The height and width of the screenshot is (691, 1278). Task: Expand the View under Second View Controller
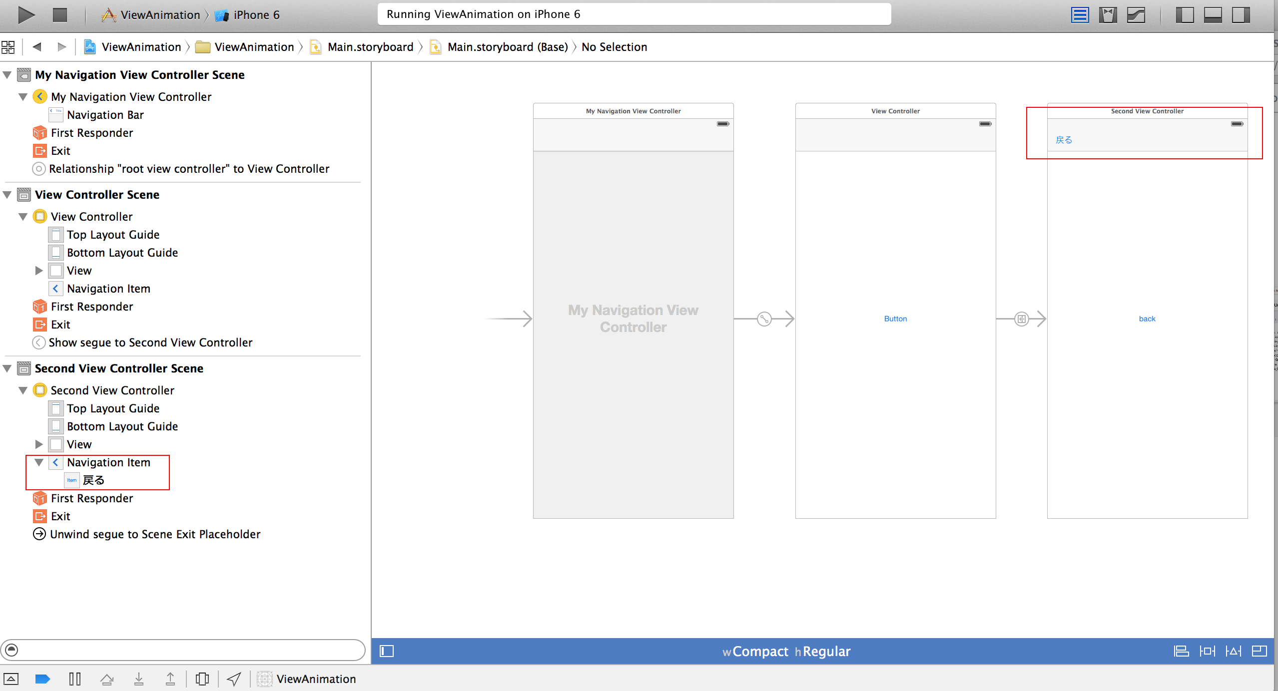coord(39,444)
